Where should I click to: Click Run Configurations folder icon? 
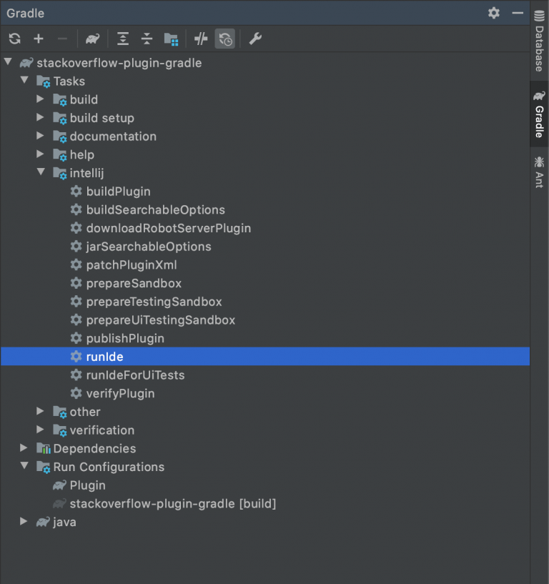coord(43,467)
